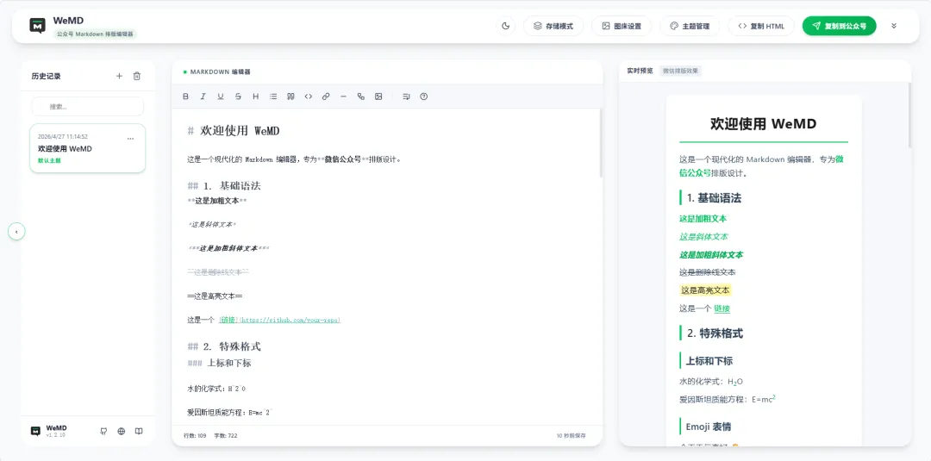Insert a horizontal rule with the dash icon
This screenshot has width=931, height=461.
click(x=343, y=97)
